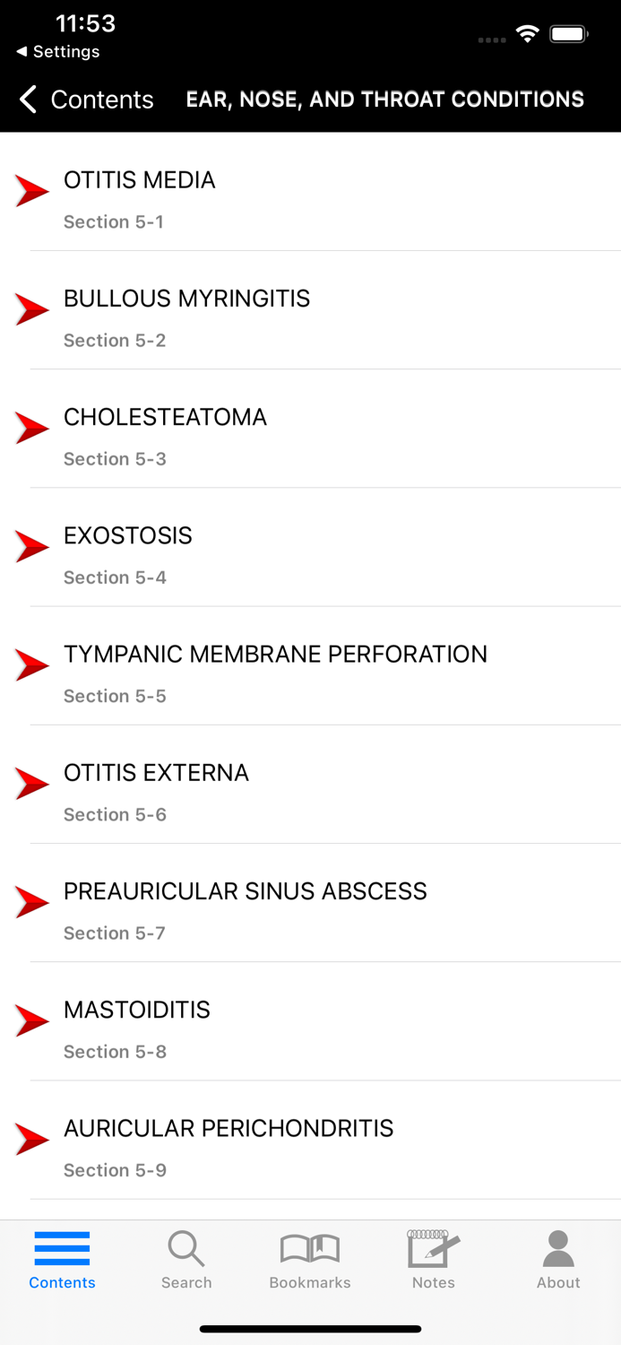Click the red arrow beside EXOSTOSIS
Viewport: 621px width, 1345px height.
(32, 545)
